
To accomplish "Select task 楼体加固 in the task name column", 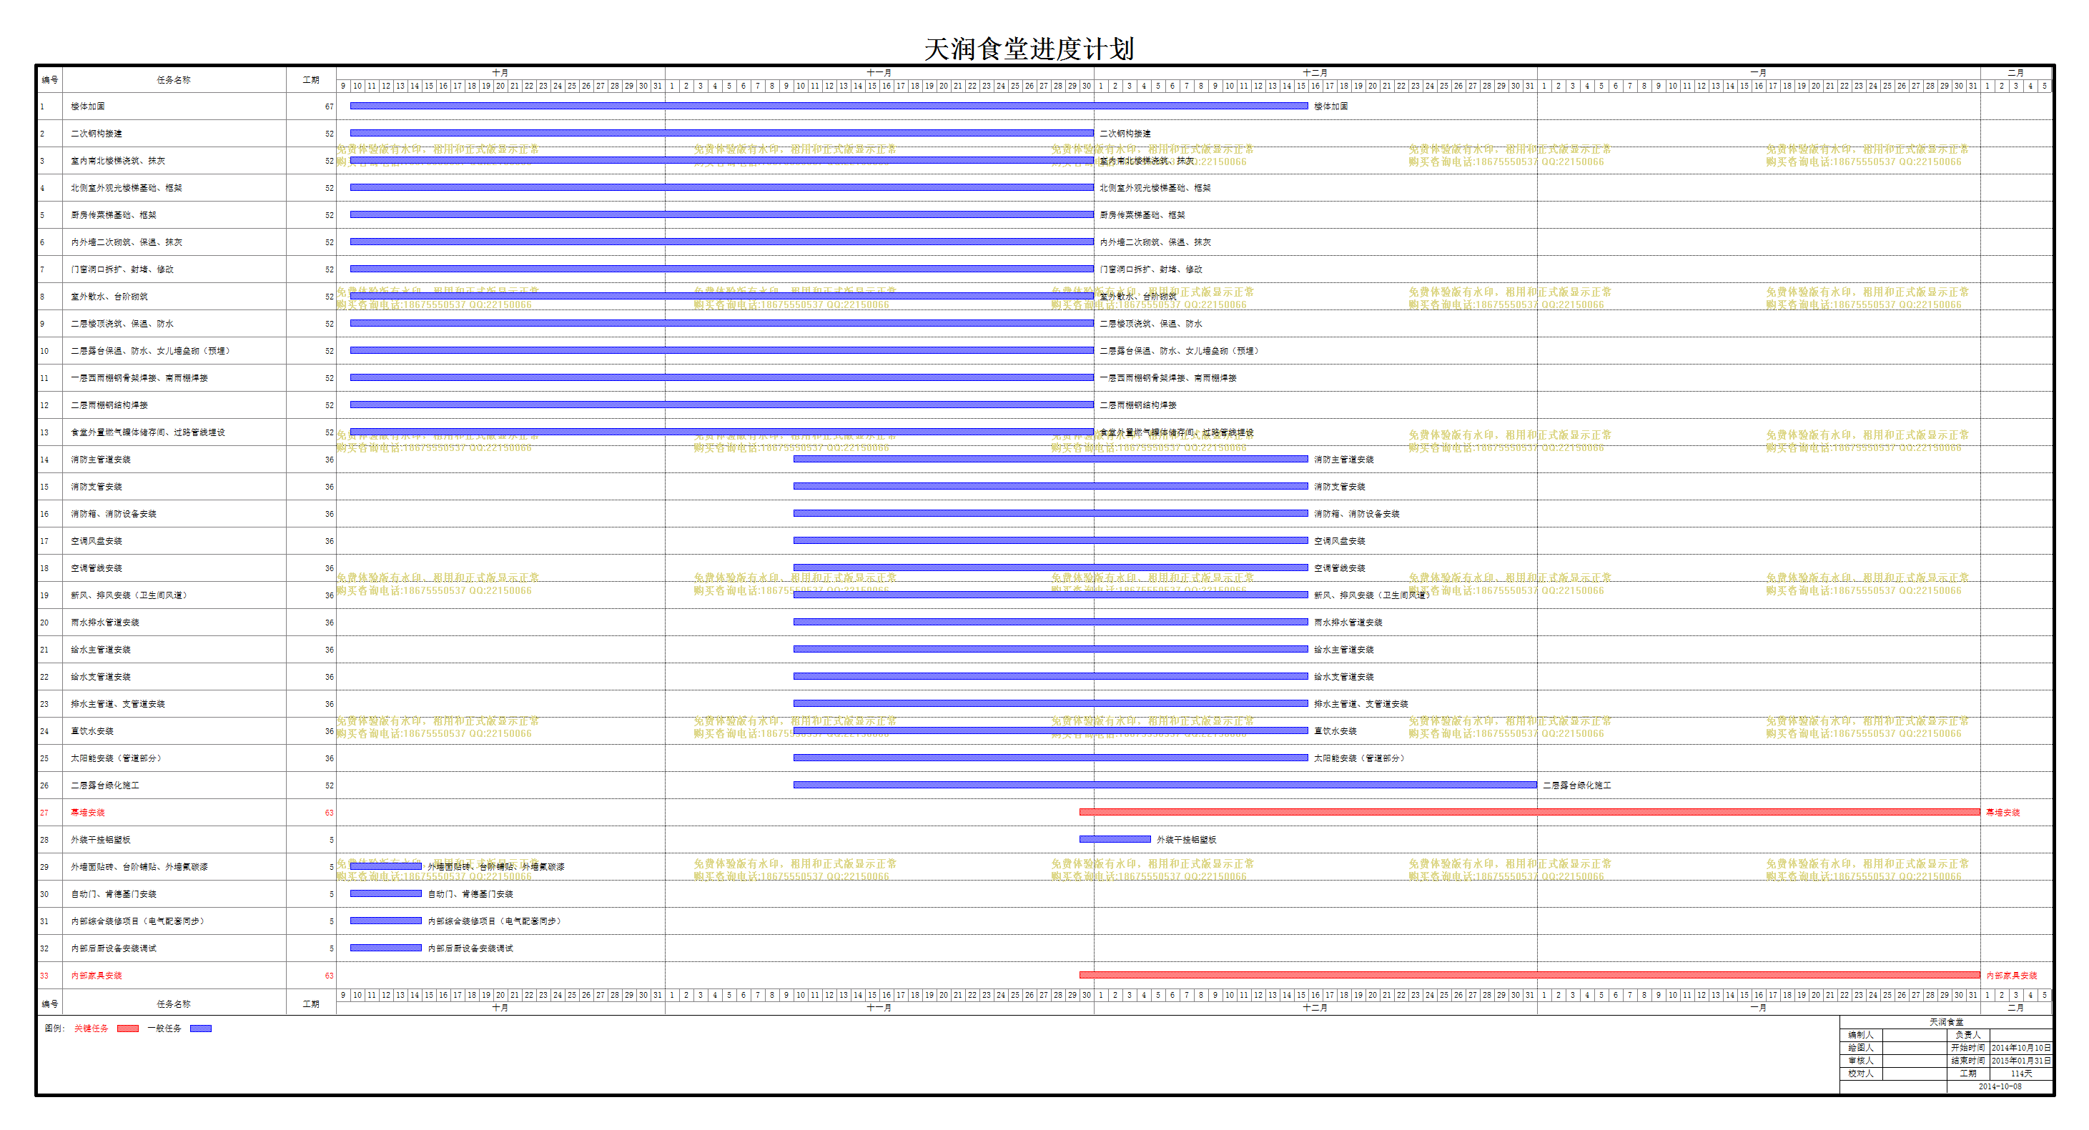I will [x=88, y=106].
